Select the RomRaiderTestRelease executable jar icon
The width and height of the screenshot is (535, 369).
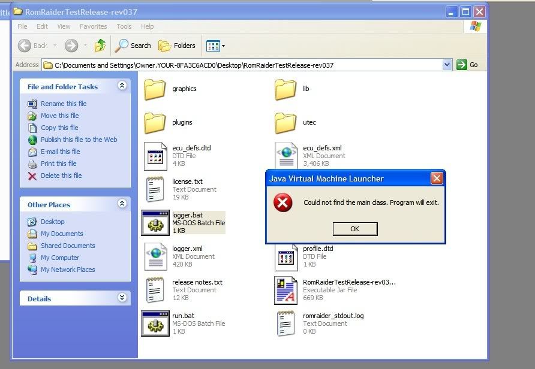tap(287, 290)
